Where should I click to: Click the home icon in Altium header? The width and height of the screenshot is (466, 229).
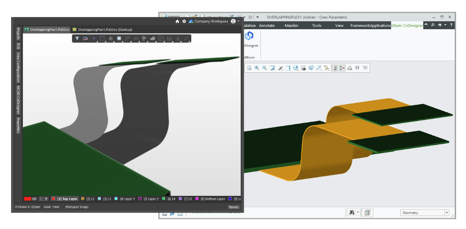point(177,21)
